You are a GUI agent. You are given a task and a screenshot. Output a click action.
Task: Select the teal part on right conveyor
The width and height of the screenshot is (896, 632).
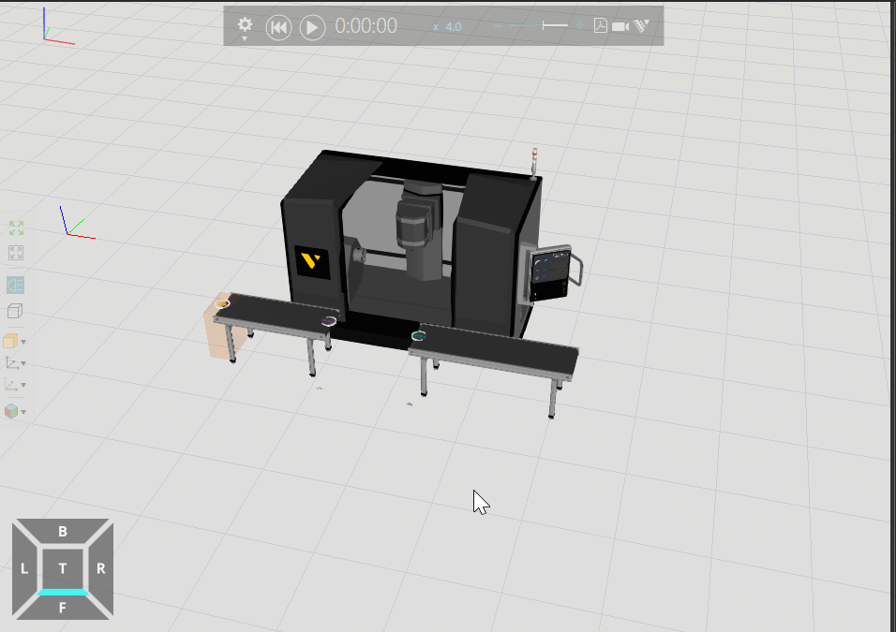[x=419, y=336]
